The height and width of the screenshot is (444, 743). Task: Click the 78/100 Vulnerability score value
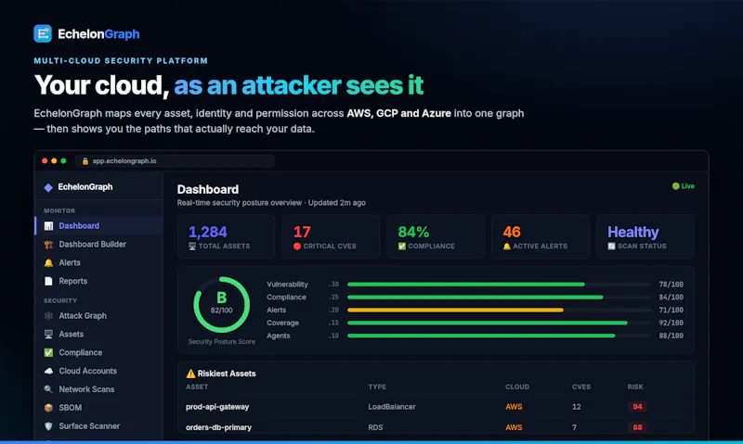pos(671,285)
